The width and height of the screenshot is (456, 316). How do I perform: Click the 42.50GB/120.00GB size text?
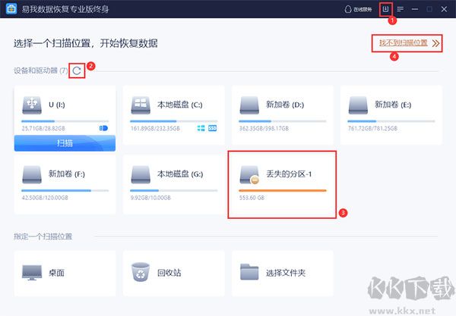click(45, 198)
